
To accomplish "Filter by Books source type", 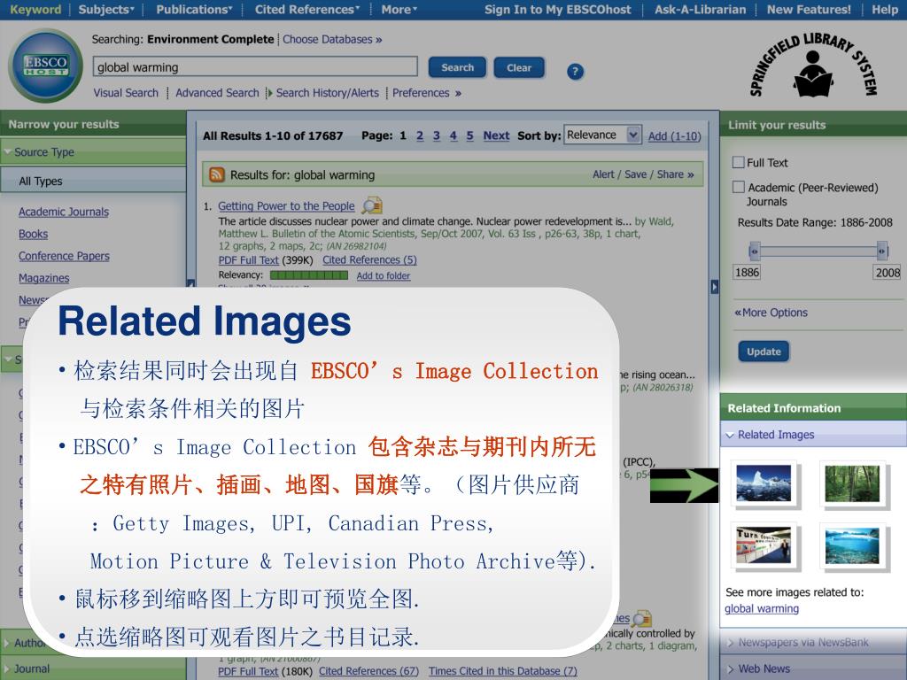I will 33,234.
